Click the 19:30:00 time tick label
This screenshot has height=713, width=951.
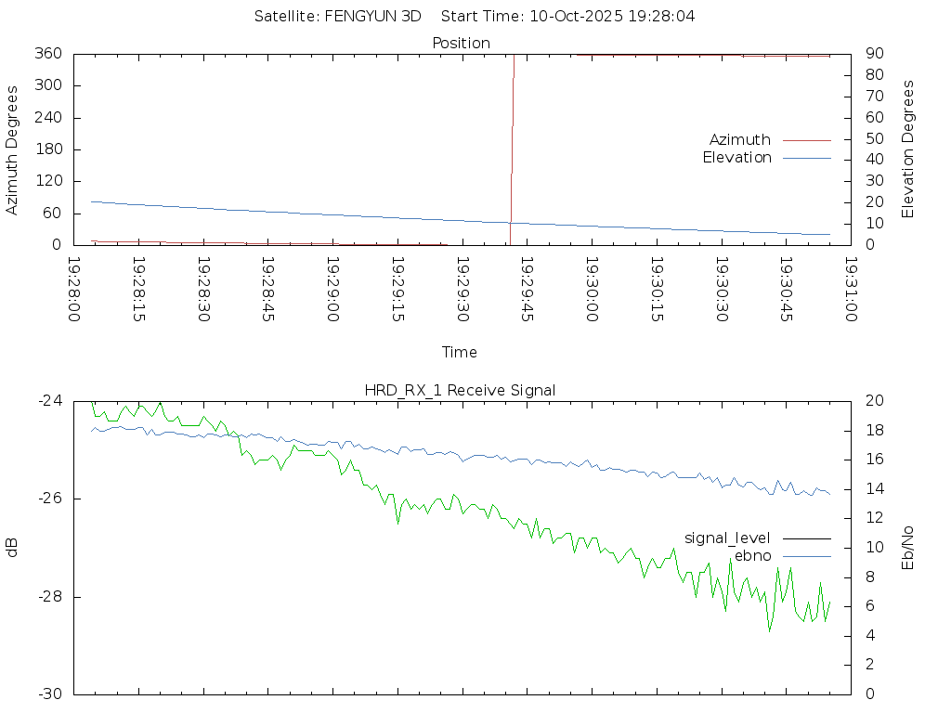click(x=593, y=290)
